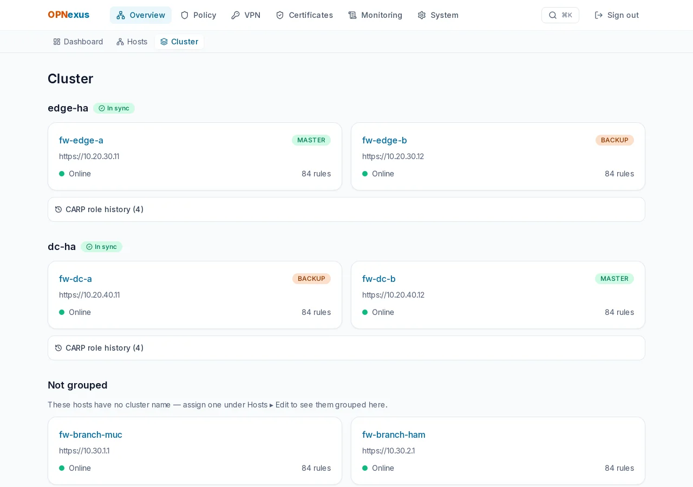Open the Certificates menu

[304, 15]
